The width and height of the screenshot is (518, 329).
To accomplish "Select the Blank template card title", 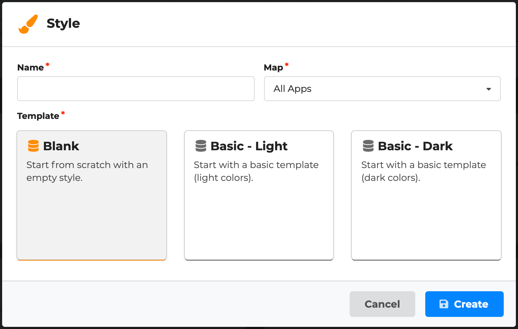I will (61, 146).
